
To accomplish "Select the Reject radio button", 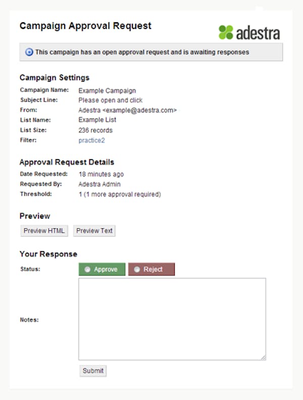I will pos(137,269).
